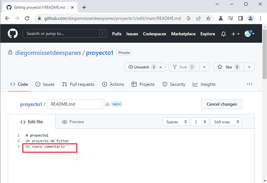Click the Google icon in address bar
The width and height of the screenshot is (267, 183).
(188, 18)
